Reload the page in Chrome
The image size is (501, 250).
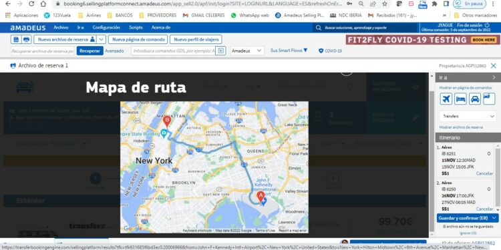pos(31,4)
